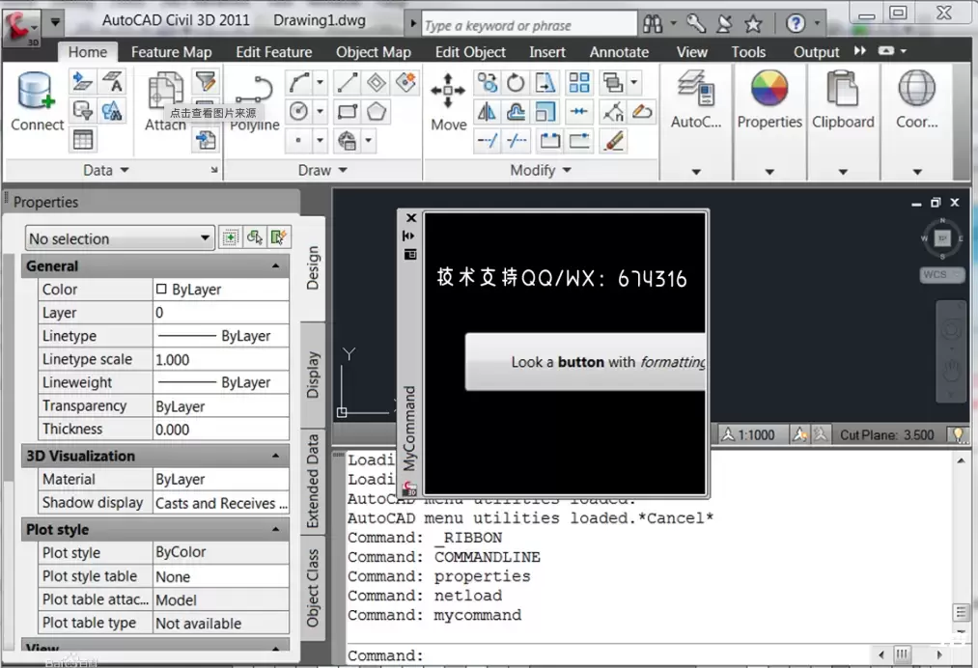
Task: Click the Copy objects tool icon
Action: click(487, 82)
